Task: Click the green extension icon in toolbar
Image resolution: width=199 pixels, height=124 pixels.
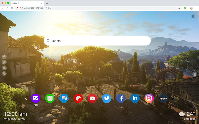Action: click(185, 8)
